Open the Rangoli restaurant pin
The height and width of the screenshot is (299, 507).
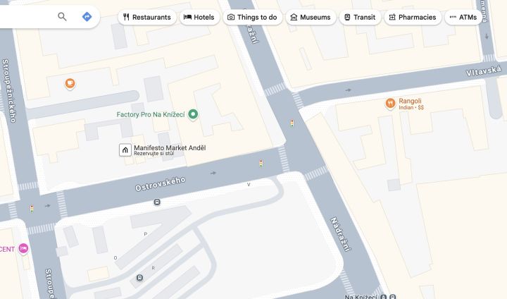[390, 104]
